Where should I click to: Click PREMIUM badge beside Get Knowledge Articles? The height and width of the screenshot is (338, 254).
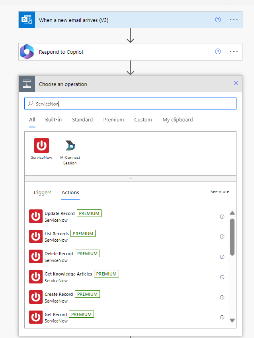pyautogui.click(x=106, y=274)
